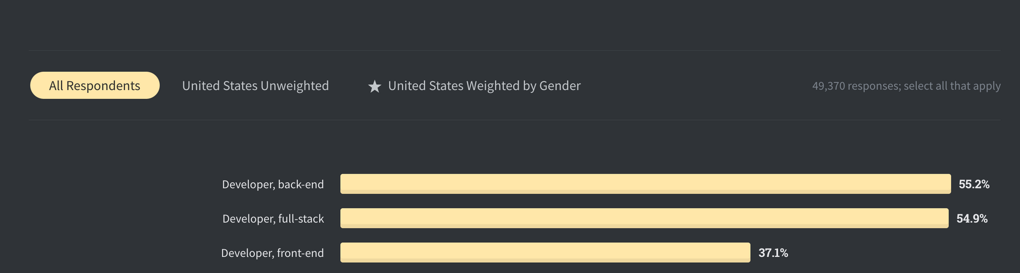Click the 37.1% value label

coord(773,253)
